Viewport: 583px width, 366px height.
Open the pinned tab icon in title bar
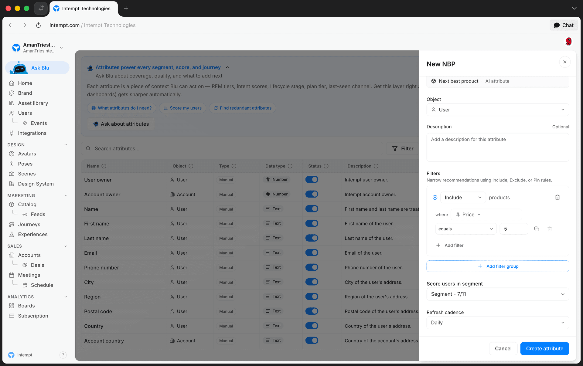tap(41, 8)
